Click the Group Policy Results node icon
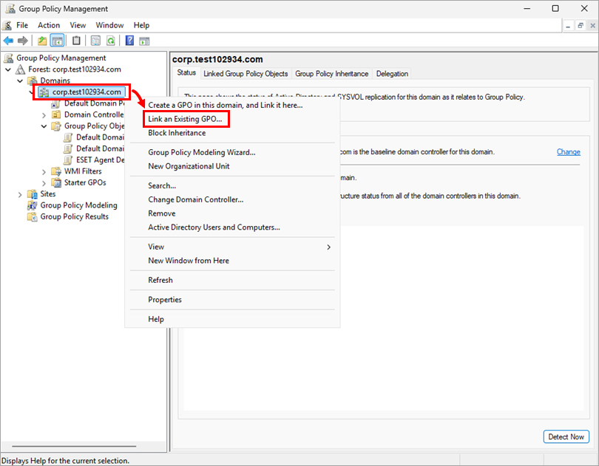Viewport: 599px width, 466px height. [x=32, y=216]
